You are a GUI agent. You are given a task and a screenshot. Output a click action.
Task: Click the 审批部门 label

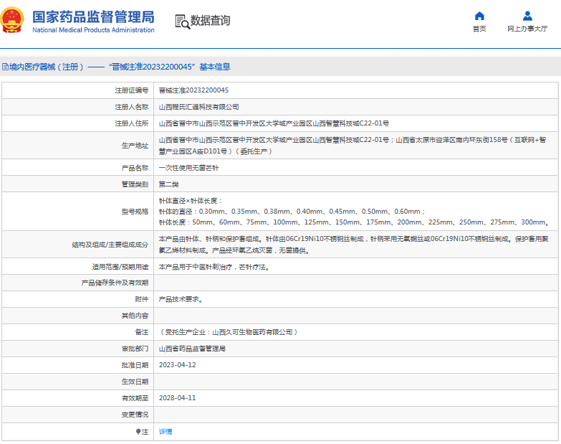tap(135, 349)
